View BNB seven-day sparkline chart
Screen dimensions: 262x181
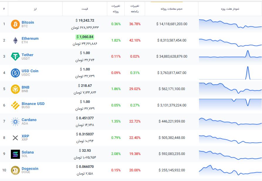[x=230, y=89]
